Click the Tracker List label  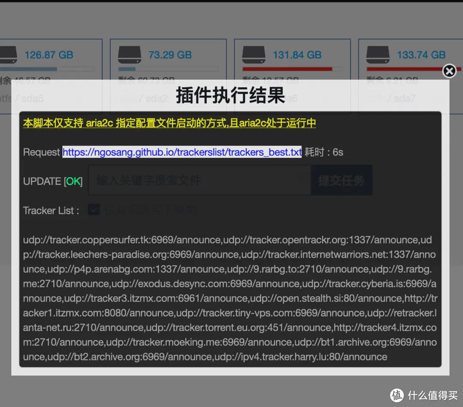pos(51,211)
